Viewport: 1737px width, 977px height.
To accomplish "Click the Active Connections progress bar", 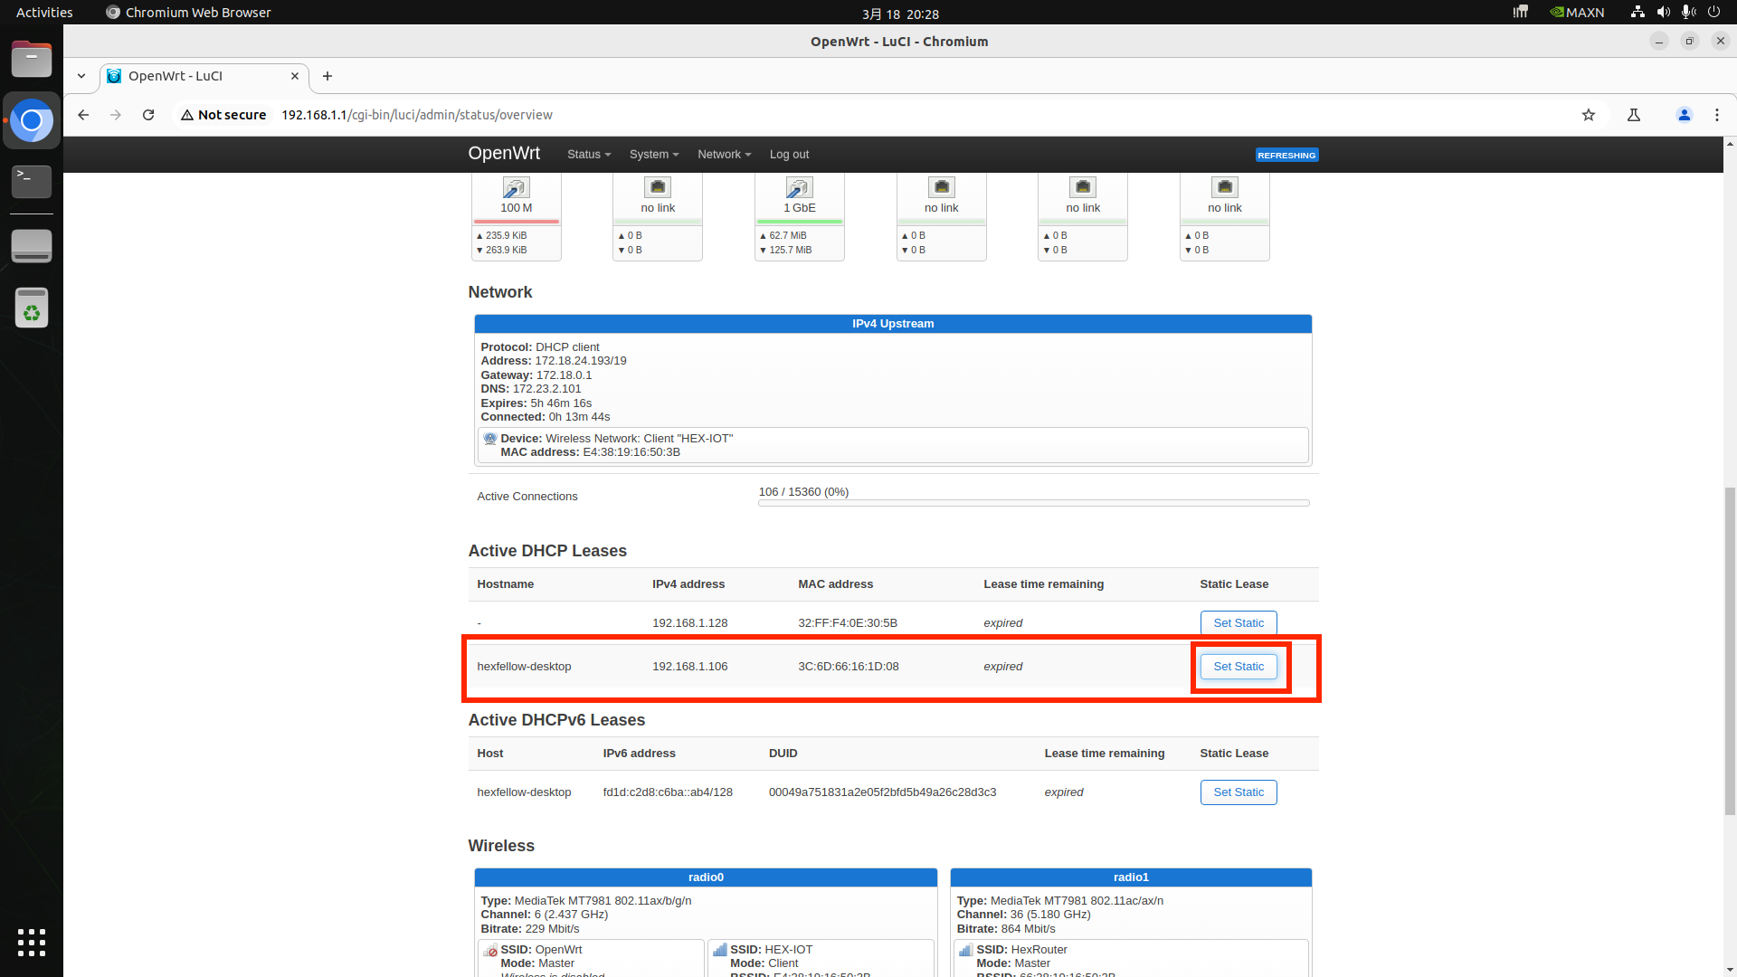I will 1033,503.
